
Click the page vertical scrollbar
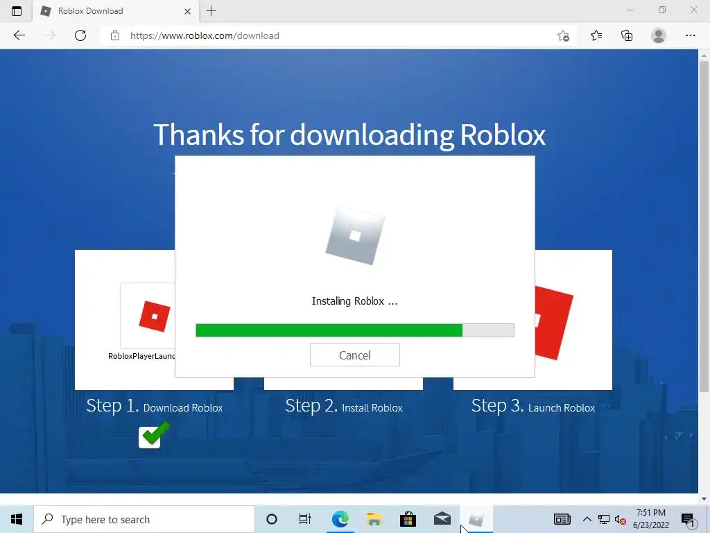(704, 227)
